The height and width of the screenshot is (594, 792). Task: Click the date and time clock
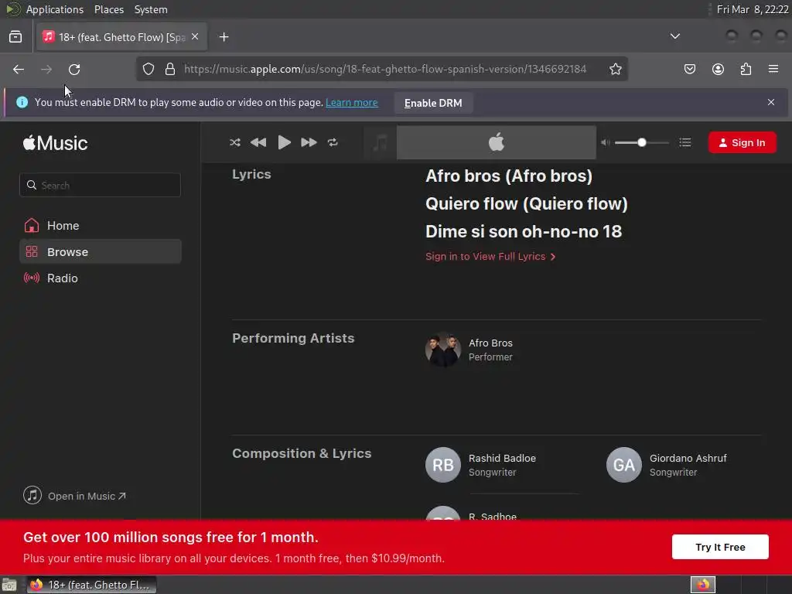click(x=753, y=9)
